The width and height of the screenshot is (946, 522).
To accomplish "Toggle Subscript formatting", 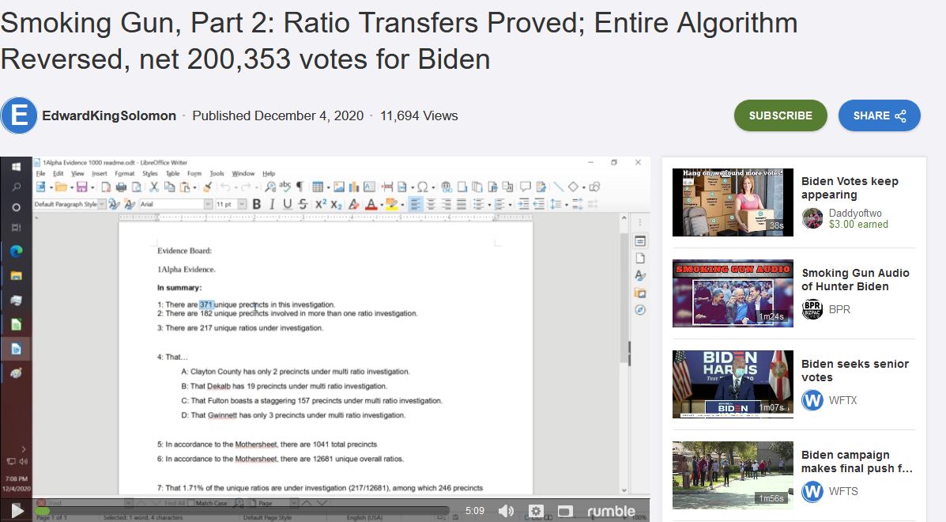I will pos(336,205).
